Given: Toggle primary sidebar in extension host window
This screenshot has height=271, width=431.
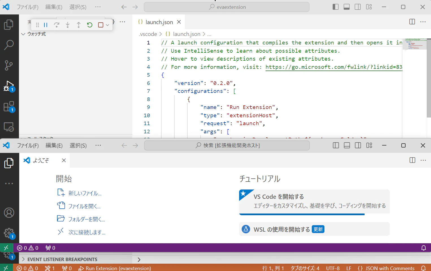Looking at the screenshot, I should tap(336, 145).
